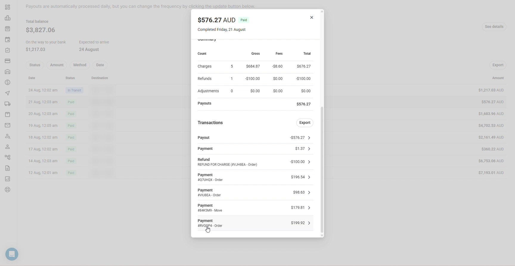This screenshot has width=515, height=266.
Task: Expand the #84K5M9 Move payment row
Action: coord(255,208)
